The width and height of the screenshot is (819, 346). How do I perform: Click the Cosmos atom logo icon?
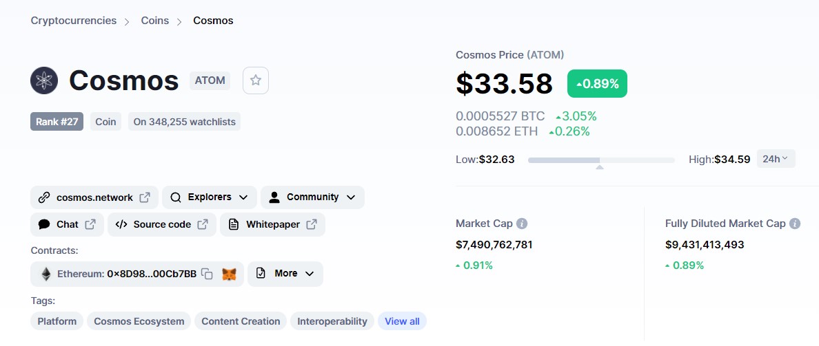click(x=44, y=80)
